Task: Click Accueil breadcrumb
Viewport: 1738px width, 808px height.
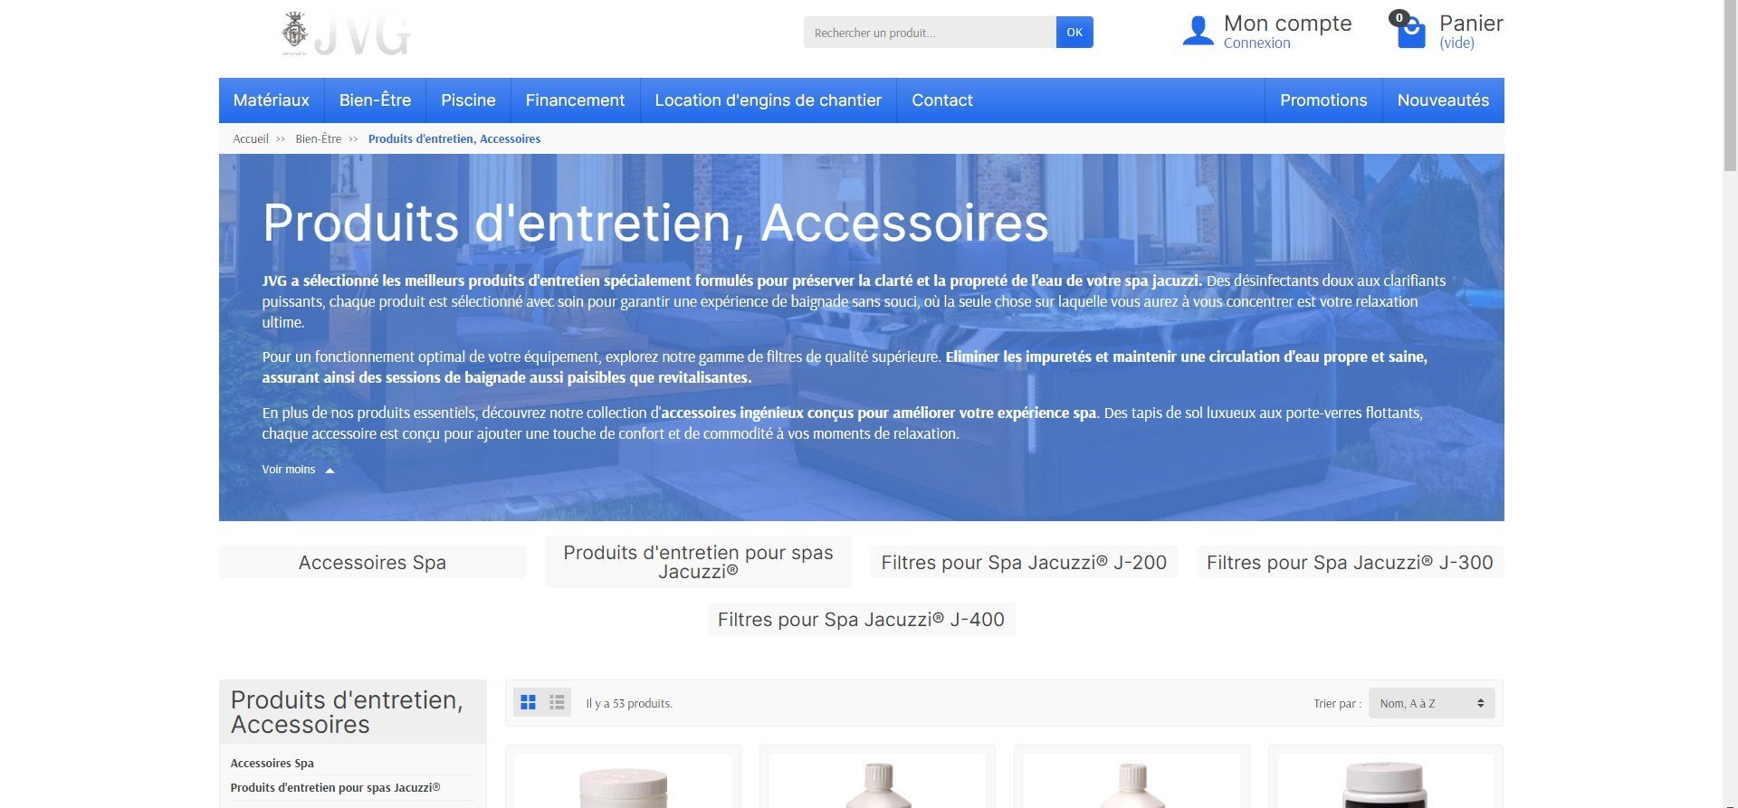Action: coord(251,138)
